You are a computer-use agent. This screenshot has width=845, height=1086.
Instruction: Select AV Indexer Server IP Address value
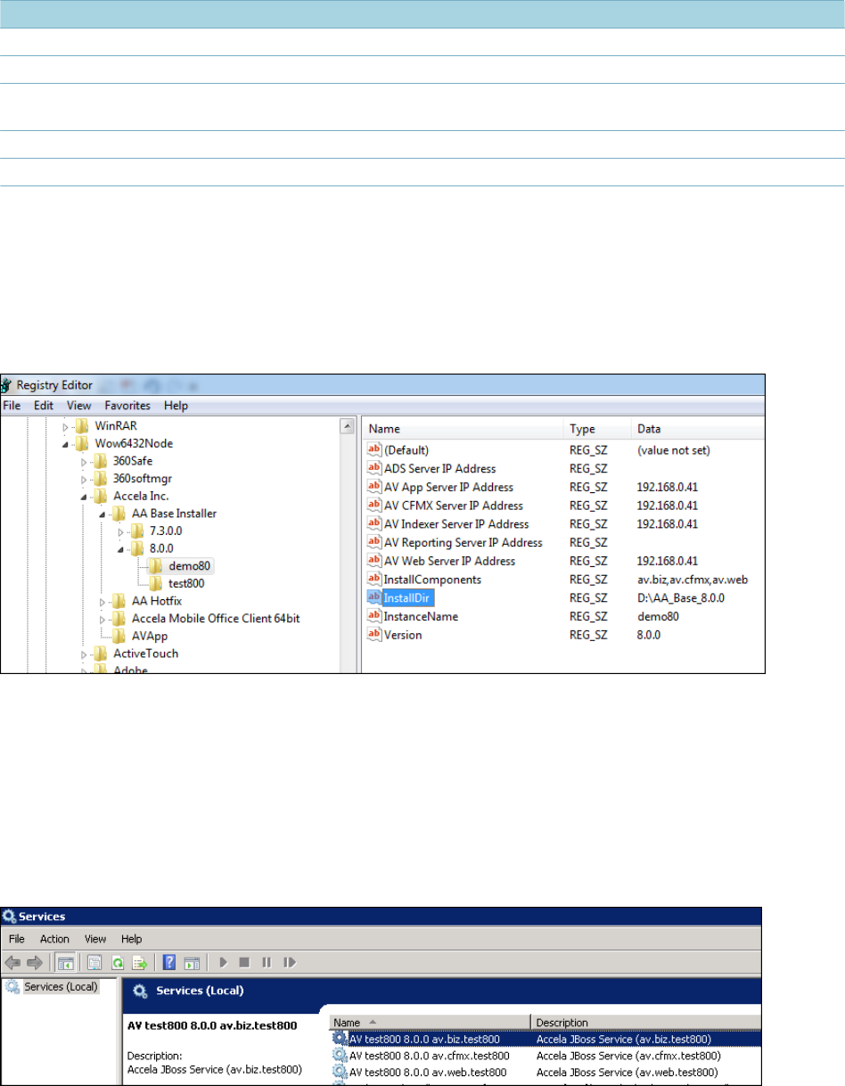tap(455, 524)
